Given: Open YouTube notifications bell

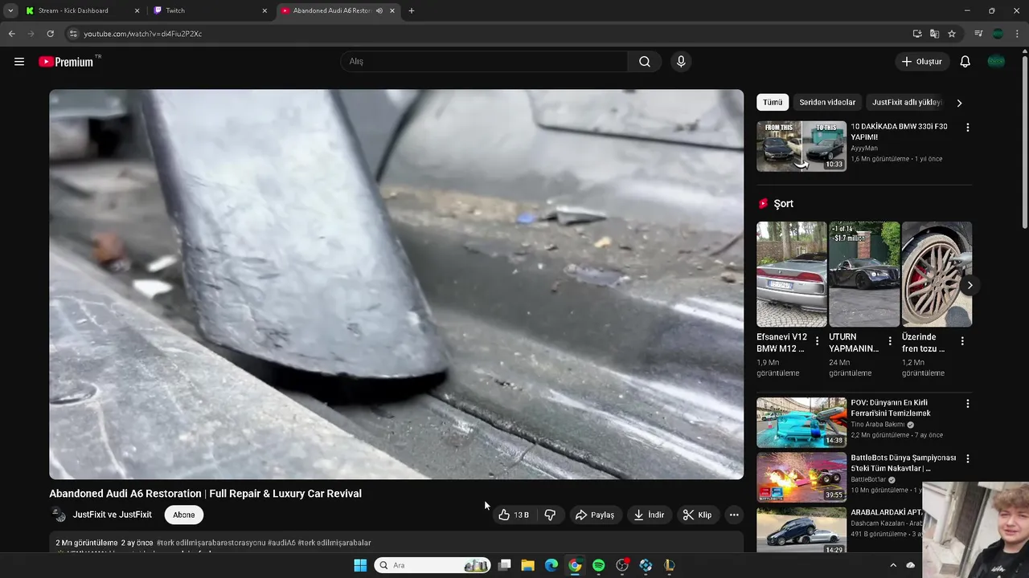Looking at the screenshot, I should point(965,62).
